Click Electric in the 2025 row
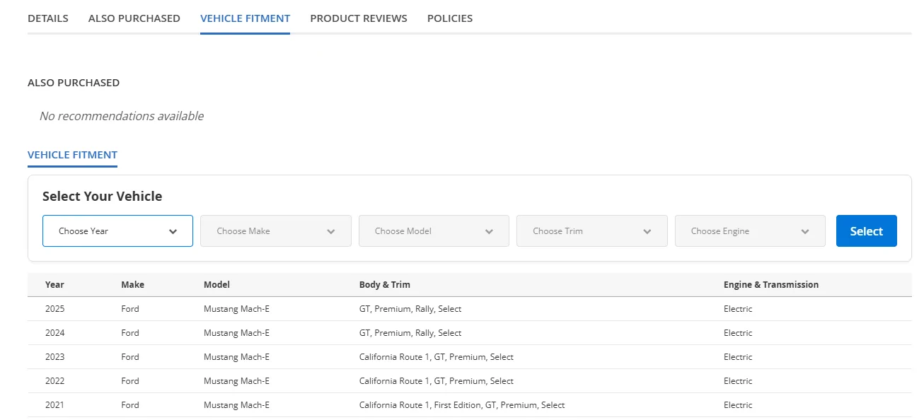This screenshot has width=924, height=420. point(738,309)
